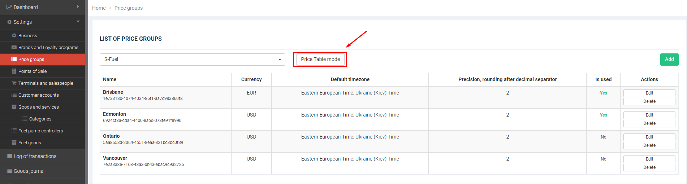Click the Points of Sale building icon
Screen dimensions: 687x184
point(14,71)
